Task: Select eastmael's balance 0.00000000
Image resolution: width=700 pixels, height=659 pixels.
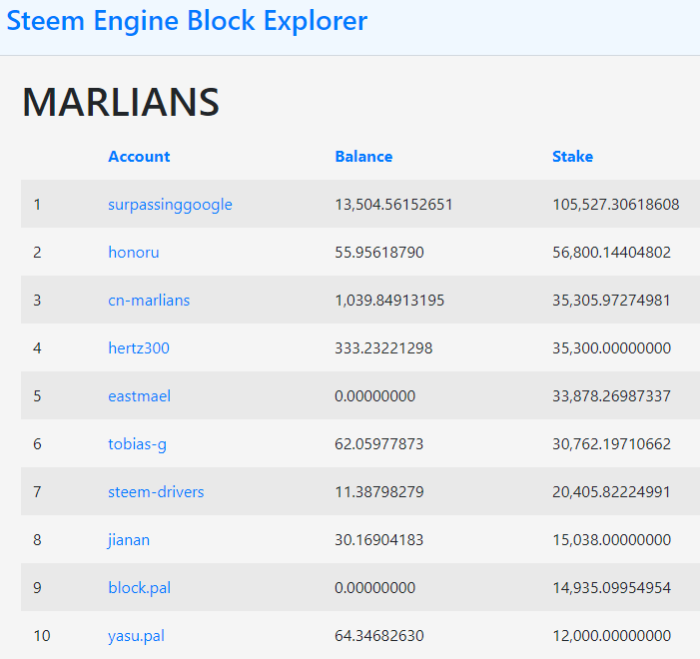Action: [375, 396]
